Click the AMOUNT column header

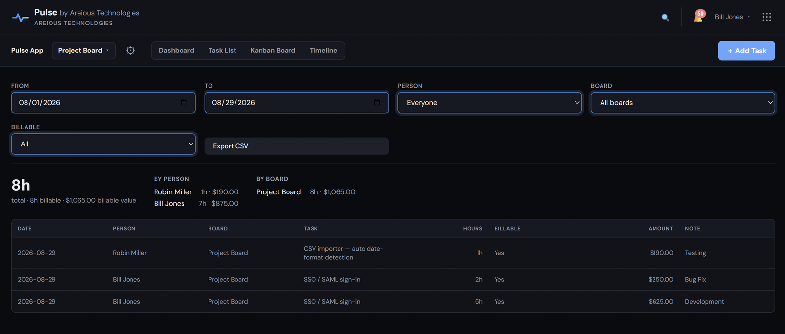pyautogui.click(x=661, y=229)
